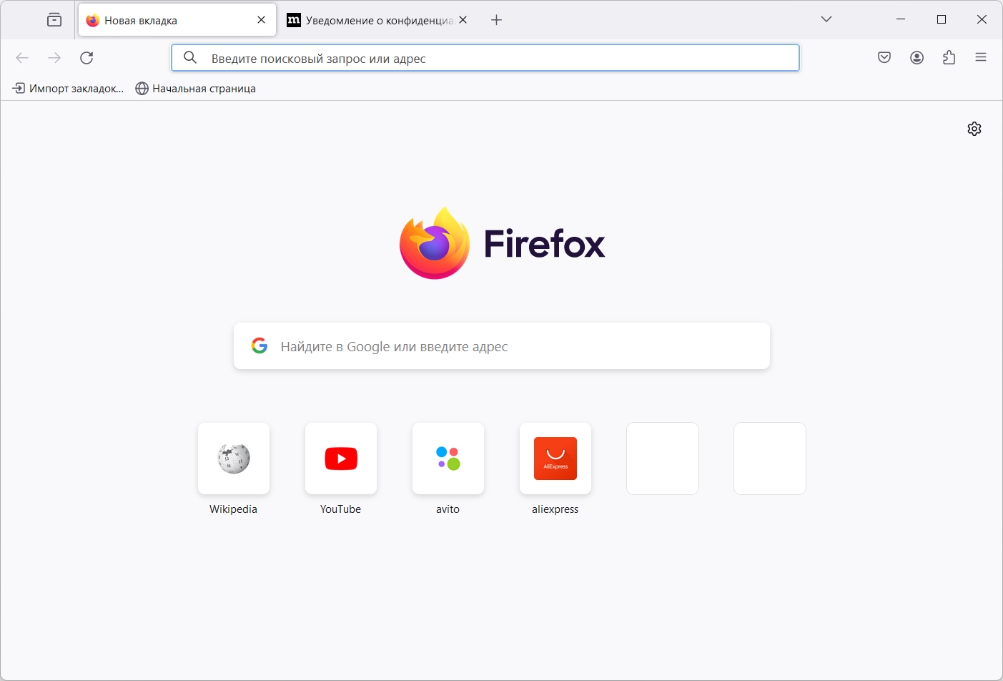1003x681 pixels.
Task: Open the Wikipedia shortcut
Action: [x=233, y=459]
